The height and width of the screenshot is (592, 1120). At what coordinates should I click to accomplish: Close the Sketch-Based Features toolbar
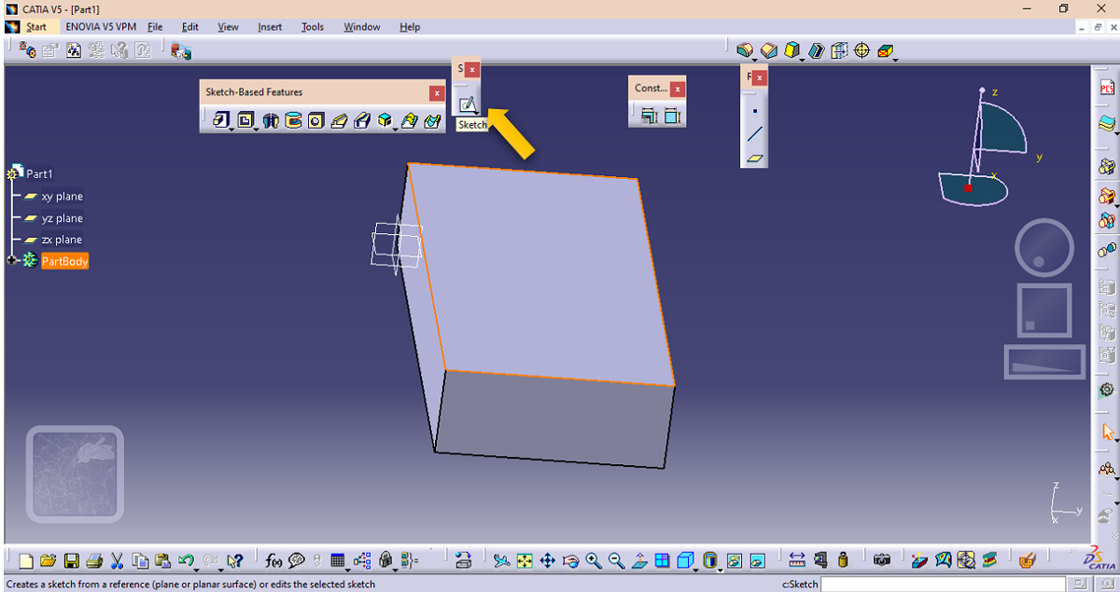point(437,93)
